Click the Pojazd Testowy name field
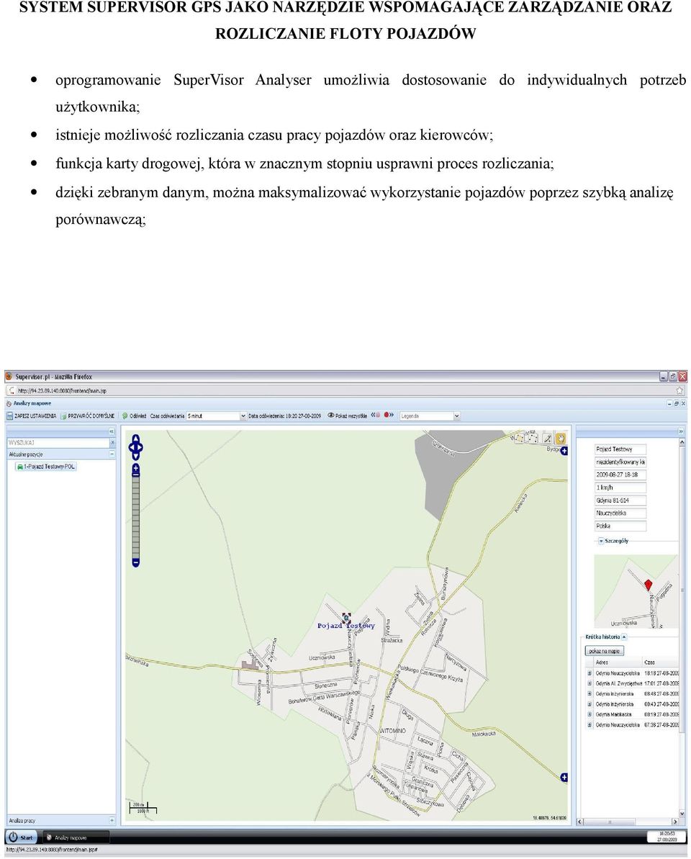The width and height of the screenshot is (691, 859). coord(620,449)
